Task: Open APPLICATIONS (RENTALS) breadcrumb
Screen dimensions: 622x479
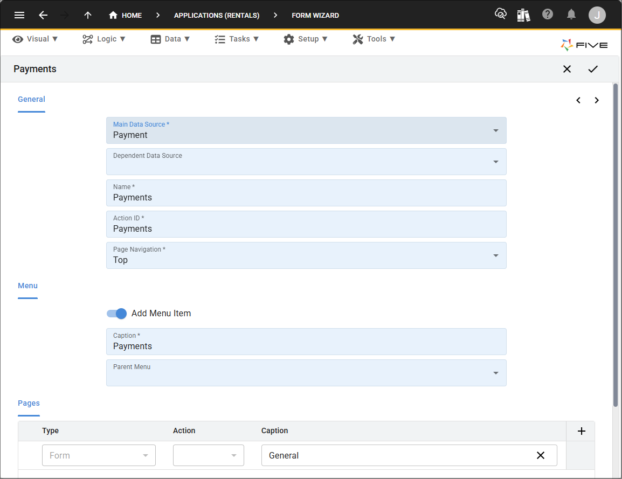Action: point(217,16)
